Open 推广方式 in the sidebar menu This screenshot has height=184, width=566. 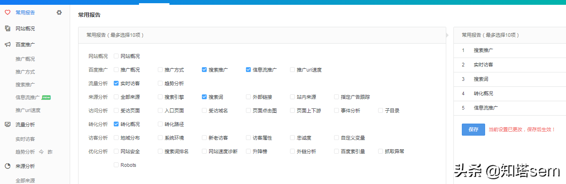point(25,72)
